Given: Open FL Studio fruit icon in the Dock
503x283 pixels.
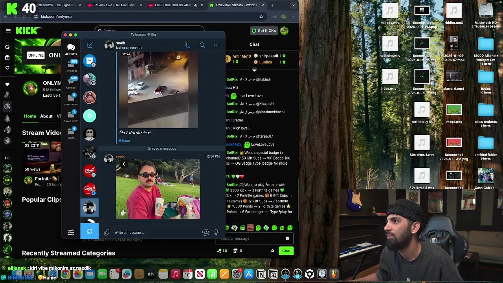Looking at the screenshot, I should (x=334, y=274).
